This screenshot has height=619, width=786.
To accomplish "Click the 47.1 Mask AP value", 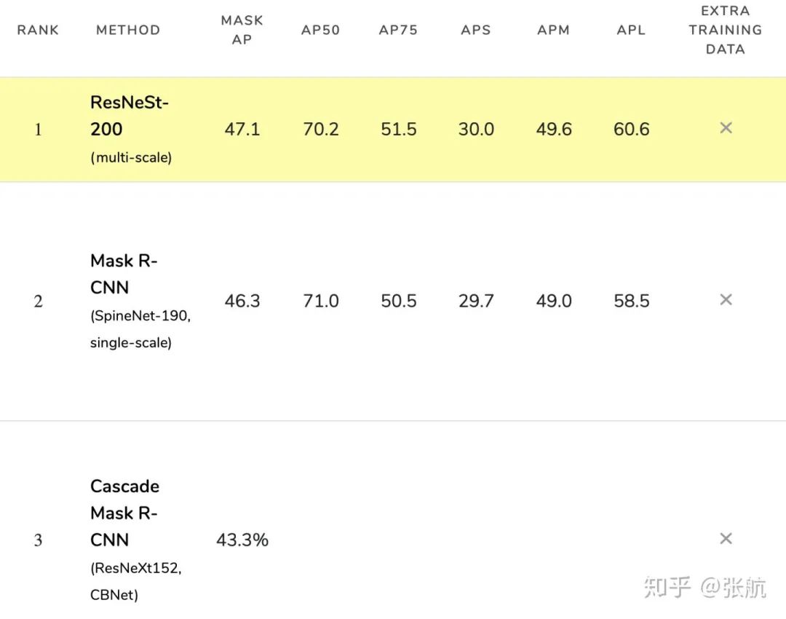I will [x=242, y=130].
